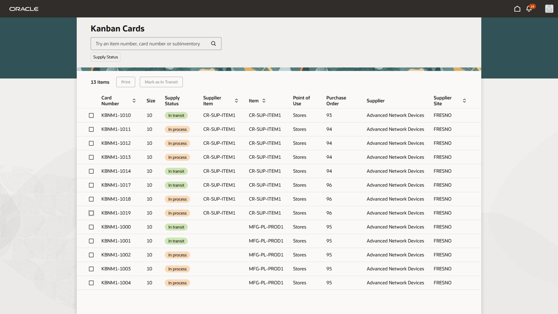The width and height of the screenshot is (558, 314).
Task: Check the checkbox for row KBNM1-1010
Action: (x=91, y=115)
